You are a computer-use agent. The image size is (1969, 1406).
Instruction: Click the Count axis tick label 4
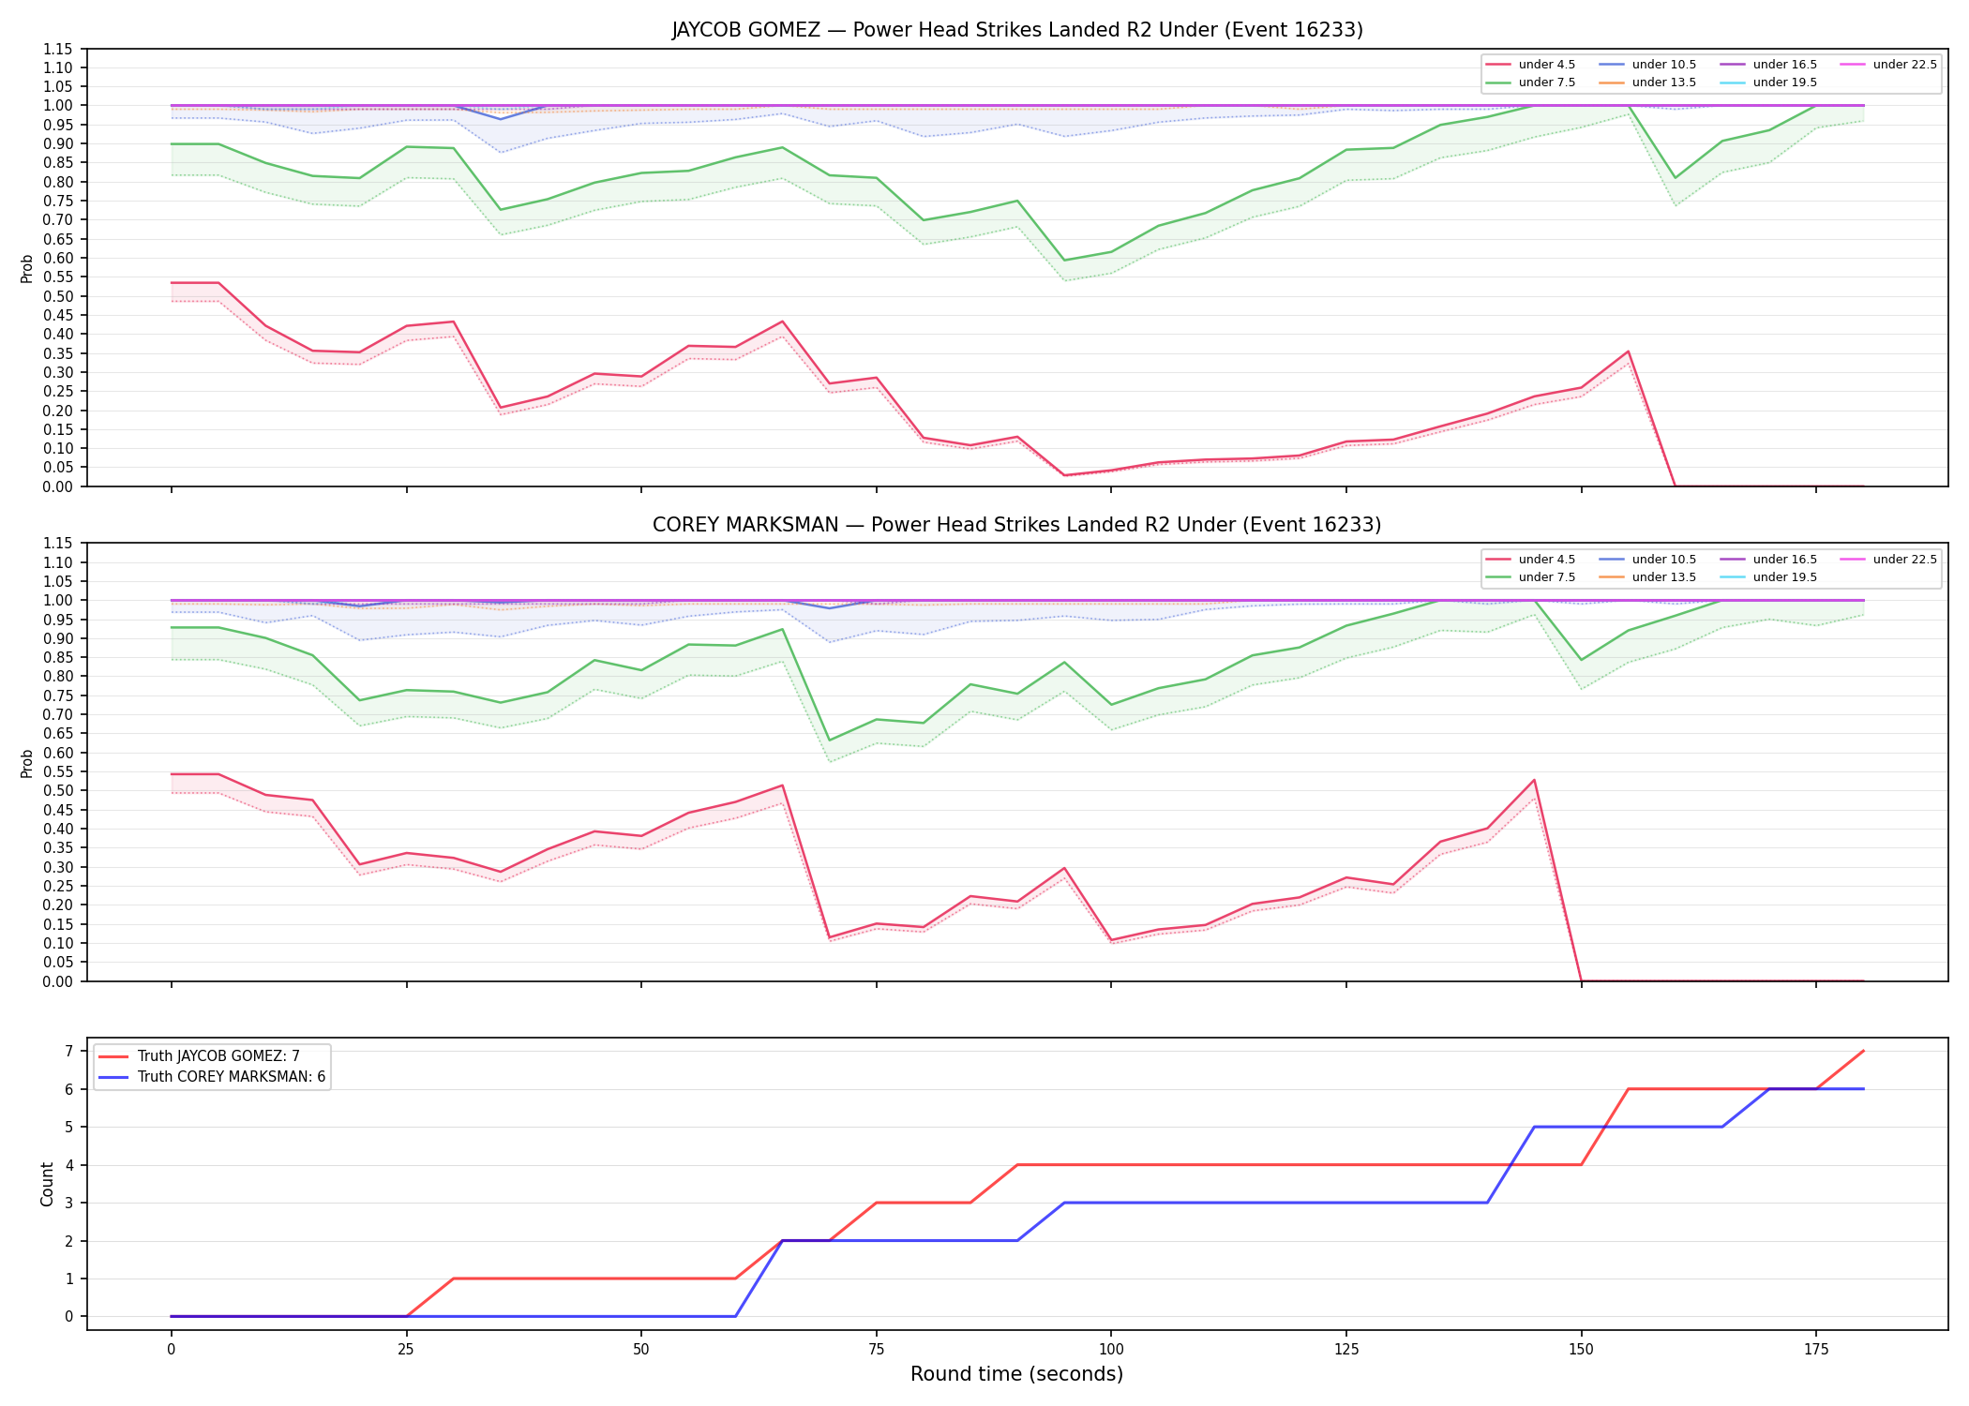pos(69,1165)
